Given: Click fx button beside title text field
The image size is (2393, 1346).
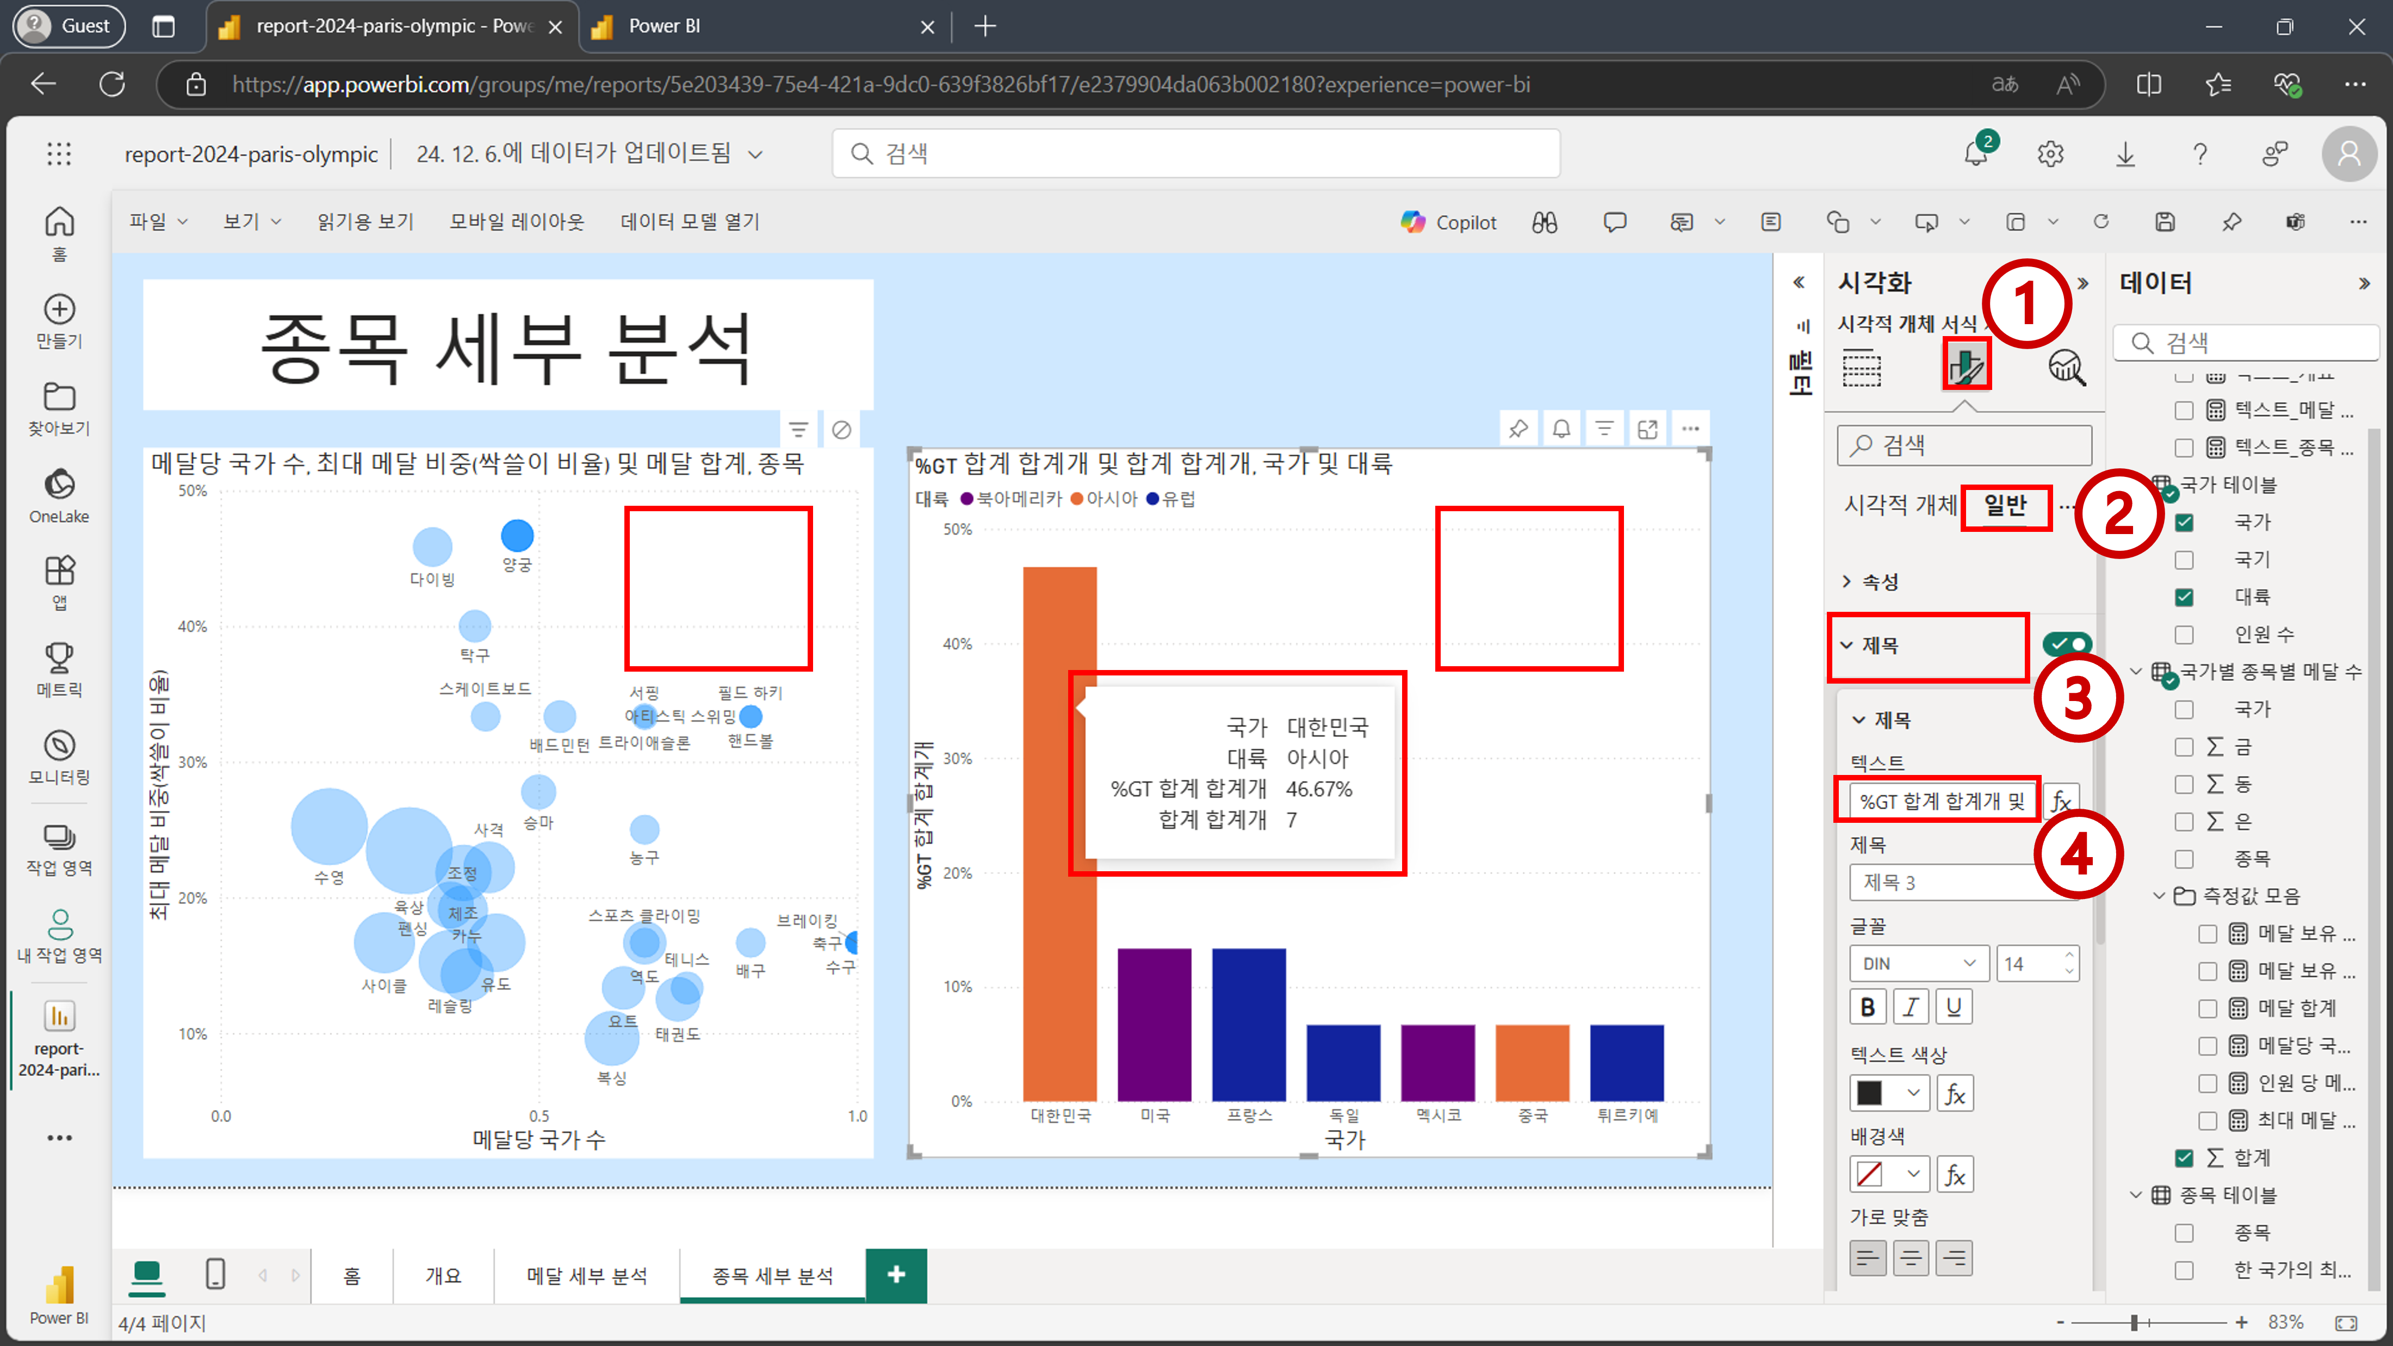Looking at the screenshot, I should [x=2061, y=801].
